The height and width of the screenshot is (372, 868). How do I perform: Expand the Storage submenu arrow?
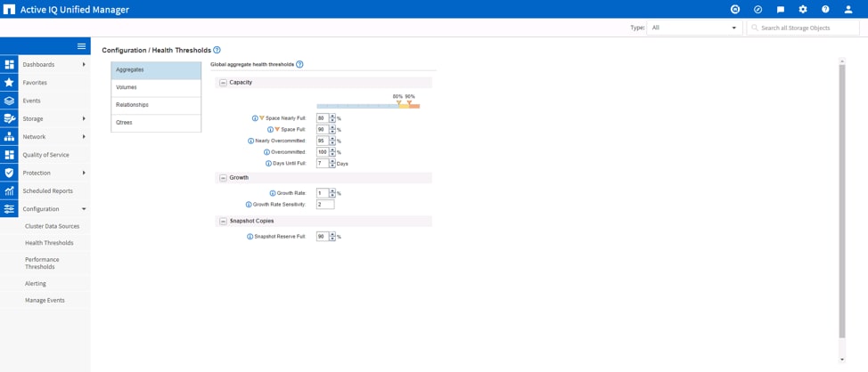tap(84, 118)
